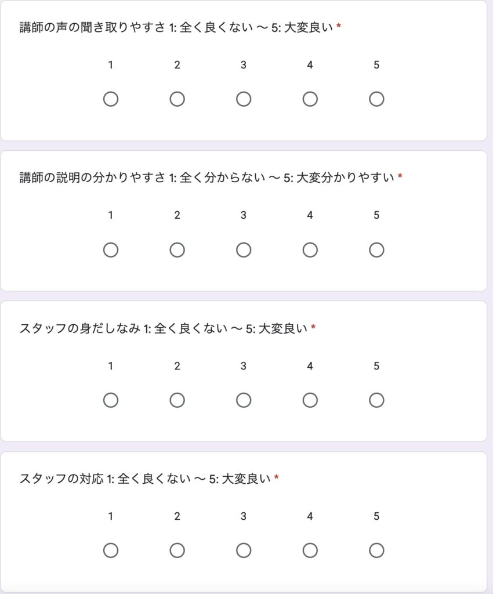Mark スタッフの対応 with score 1
The width and height of the screenshot is (493, 594).
click(111, 550)
